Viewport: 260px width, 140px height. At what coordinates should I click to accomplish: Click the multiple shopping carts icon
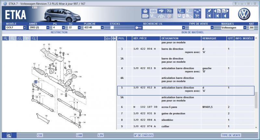click(x=197, y=11)
